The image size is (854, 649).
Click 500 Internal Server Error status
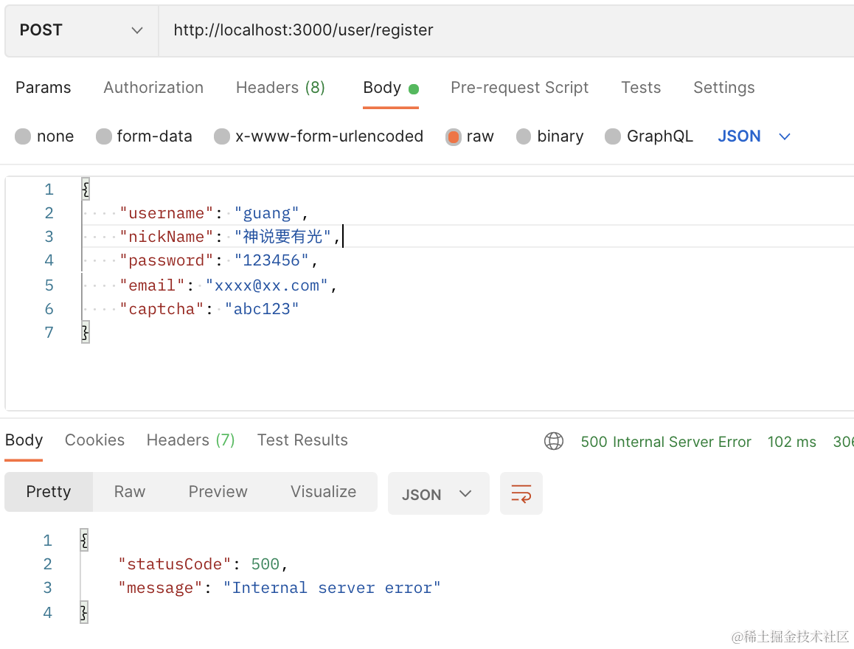[x=666, y=442]
